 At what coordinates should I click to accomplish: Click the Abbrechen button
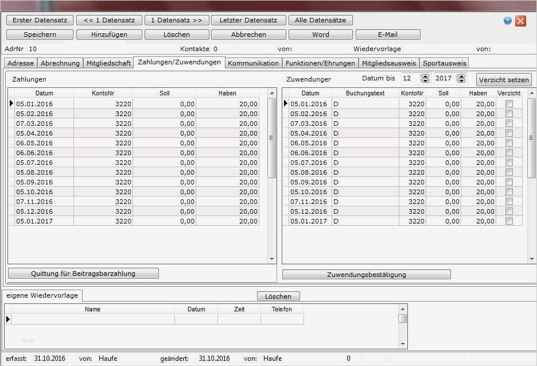(248, 34)
